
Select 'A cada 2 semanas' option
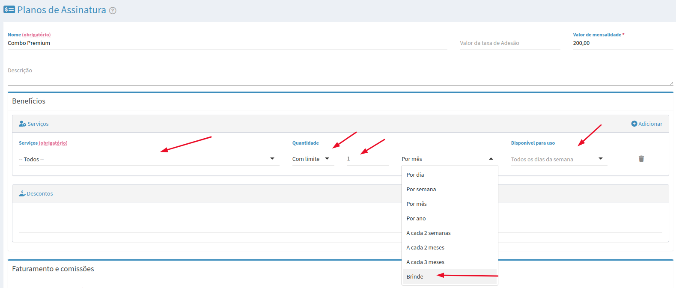coord(450,233)
